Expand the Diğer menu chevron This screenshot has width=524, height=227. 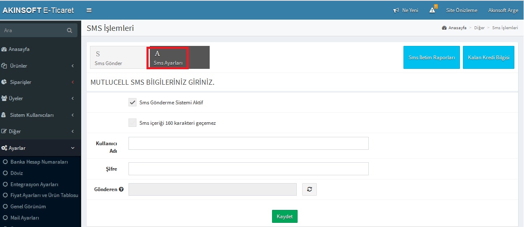73,131
